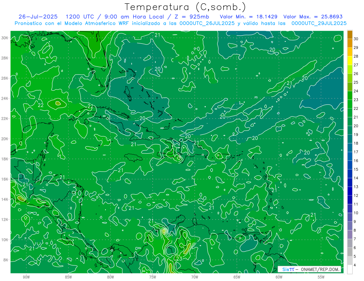Click the '16N' latitude axis label

point(5,179)
